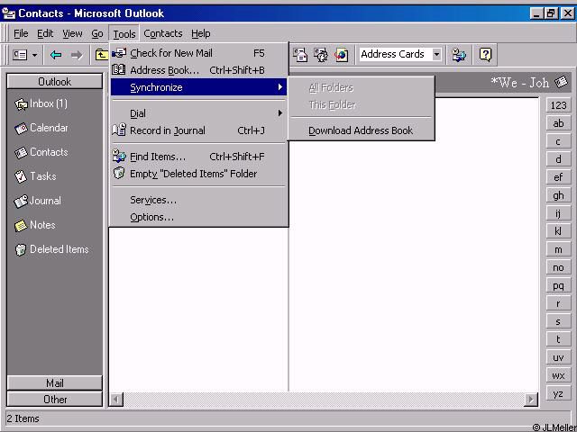Click the AutoDialer toolbar icon
Screen dimensions: 577x432
pos(321,55)
